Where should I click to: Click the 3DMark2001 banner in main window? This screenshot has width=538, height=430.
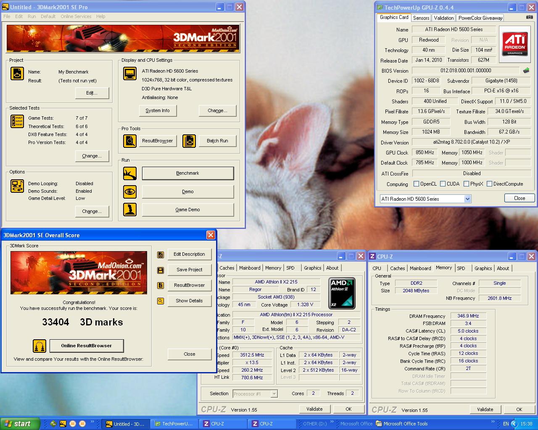point(123,38)
